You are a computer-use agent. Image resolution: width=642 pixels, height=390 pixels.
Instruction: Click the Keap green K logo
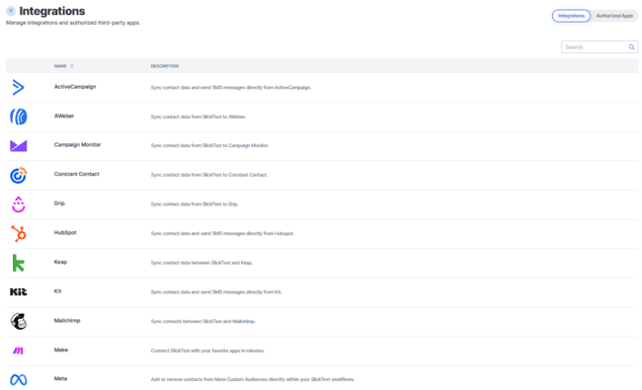pos(19,263)
